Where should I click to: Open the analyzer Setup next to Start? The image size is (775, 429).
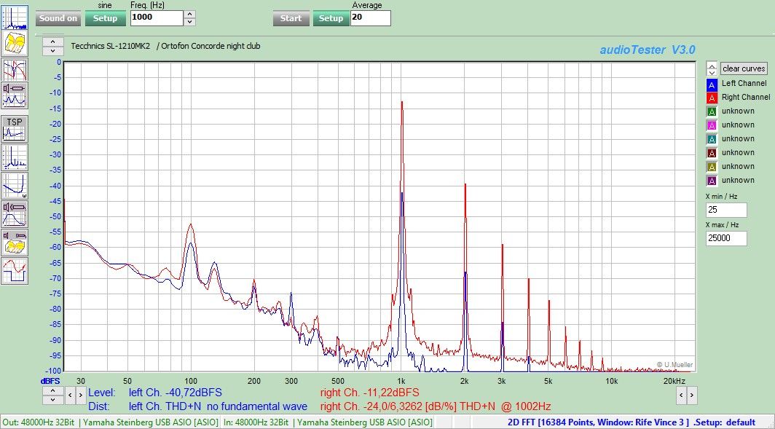point(331,18)
